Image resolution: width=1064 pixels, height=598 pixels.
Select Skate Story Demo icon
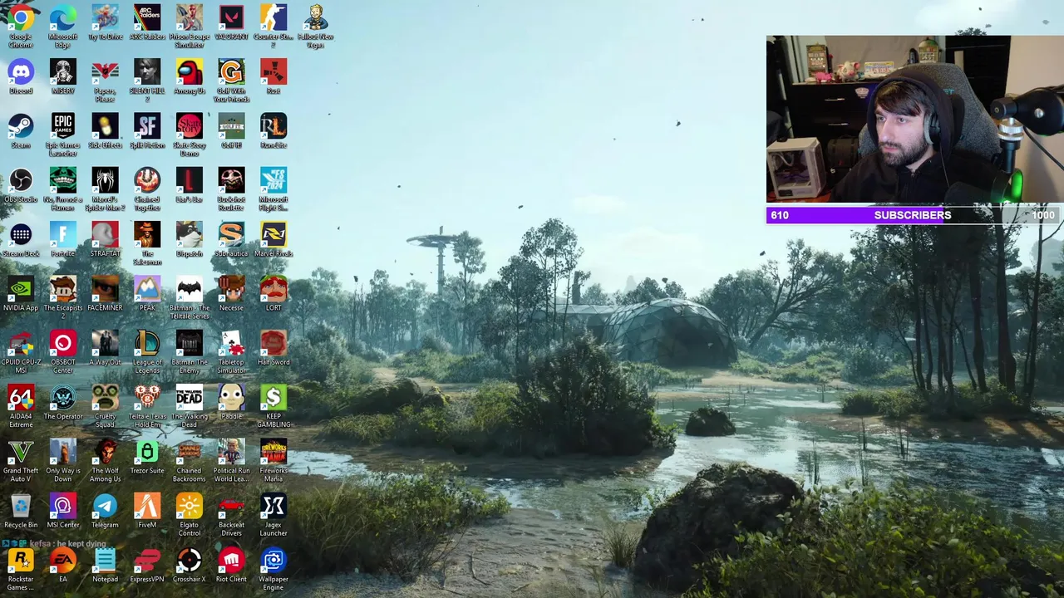(189, 133)
